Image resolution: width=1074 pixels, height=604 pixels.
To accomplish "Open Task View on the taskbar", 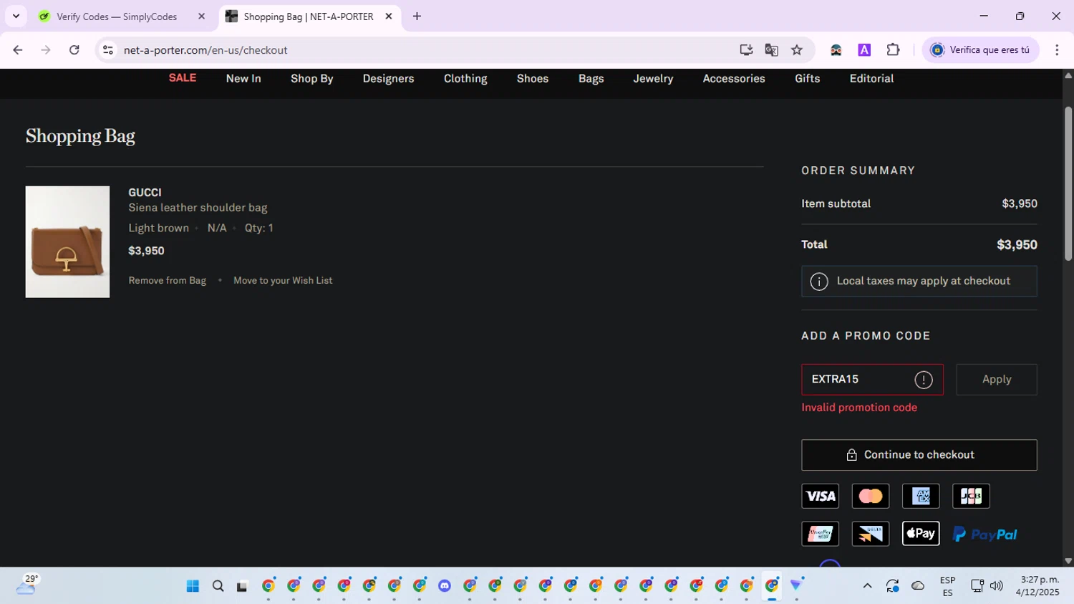I will (x=242, y=586).
